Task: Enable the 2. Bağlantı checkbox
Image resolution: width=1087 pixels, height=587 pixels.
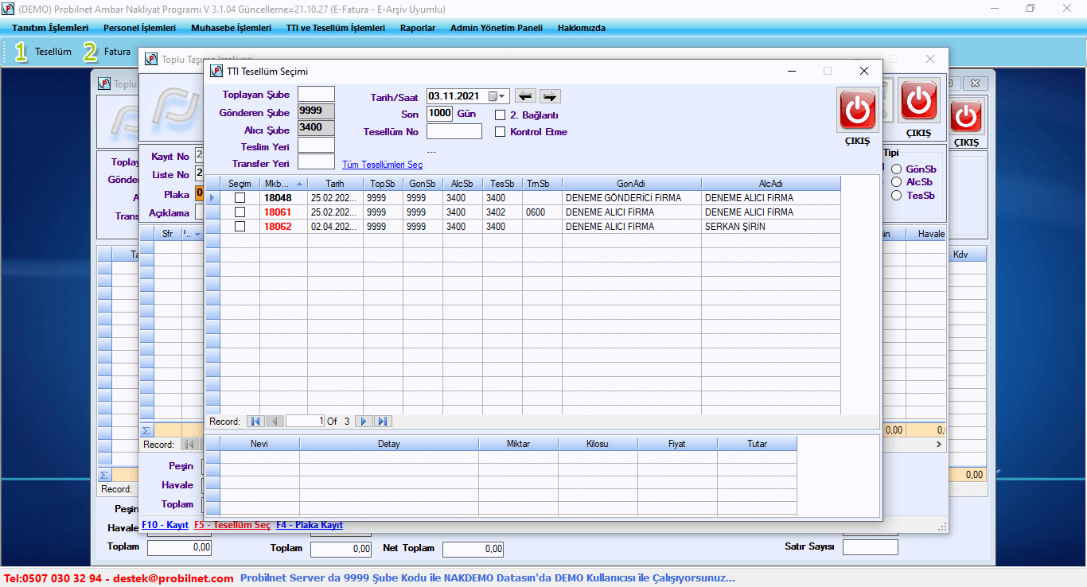Action: coord(501,115)
